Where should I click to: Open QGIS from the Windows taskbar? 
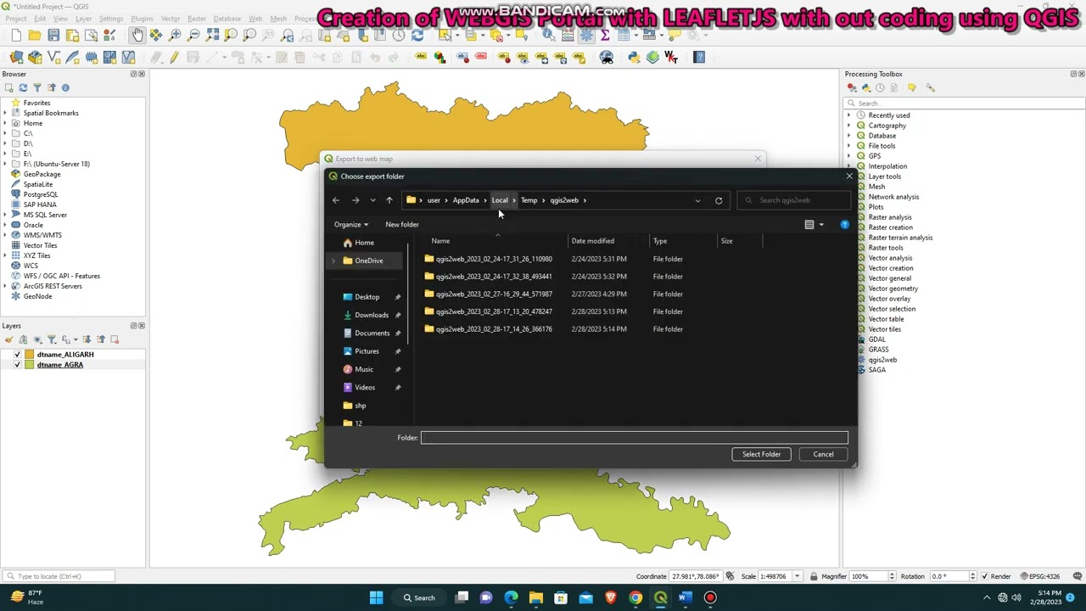pyautogui.click(x=660, y=597)
